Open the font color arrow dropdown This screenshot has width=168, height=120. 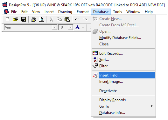[83, 28]
